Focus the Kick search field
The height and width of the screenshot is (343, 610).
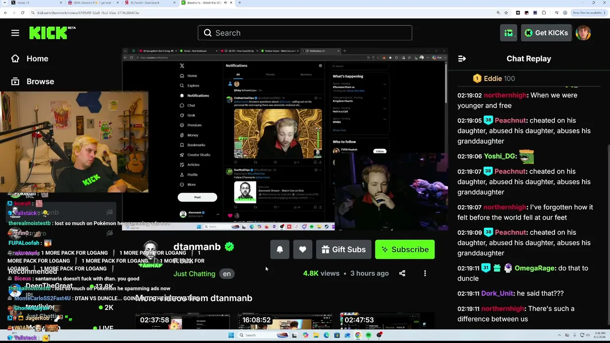pyautogui.click(x=305, y=33)
